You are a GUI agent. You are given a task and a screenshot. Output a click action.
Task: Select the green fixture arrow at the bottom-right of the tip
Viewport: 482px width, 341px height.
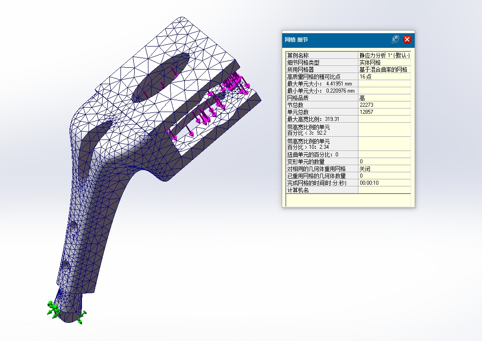82,318
